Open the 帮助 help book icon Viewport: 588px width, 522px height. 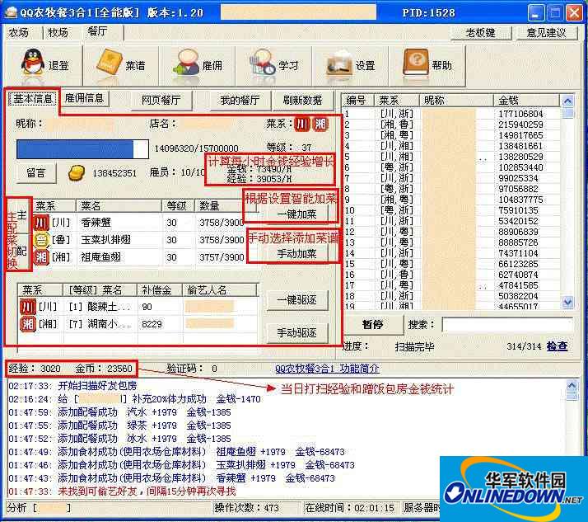416,63
